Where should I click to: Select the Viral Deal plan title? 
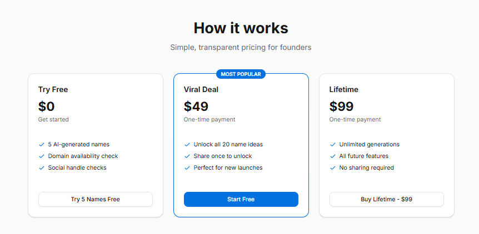(202, 89)
